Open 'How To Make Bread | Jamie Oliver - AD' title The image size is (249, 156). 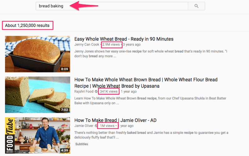click(115, 120)
